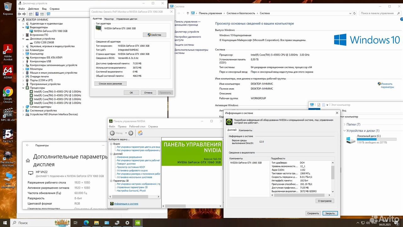Click the Список всех режимов button
The height and width of the screenshot is (227, 403).
coord(110,84)
